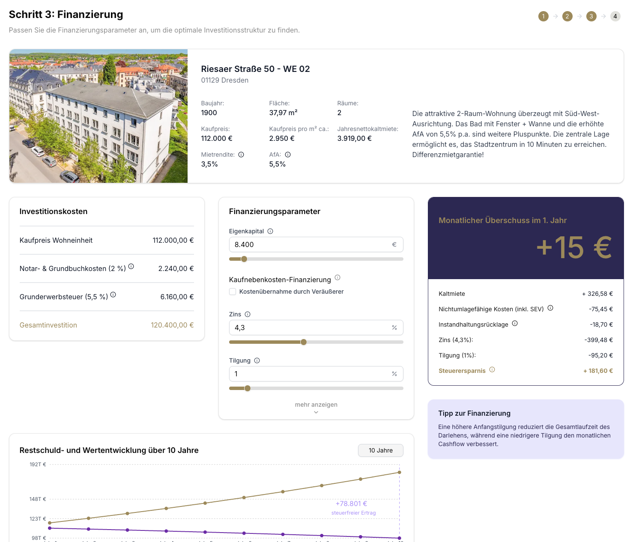
Task: Open the Mietrendite info tooltip icon
Action: [241, 155]
